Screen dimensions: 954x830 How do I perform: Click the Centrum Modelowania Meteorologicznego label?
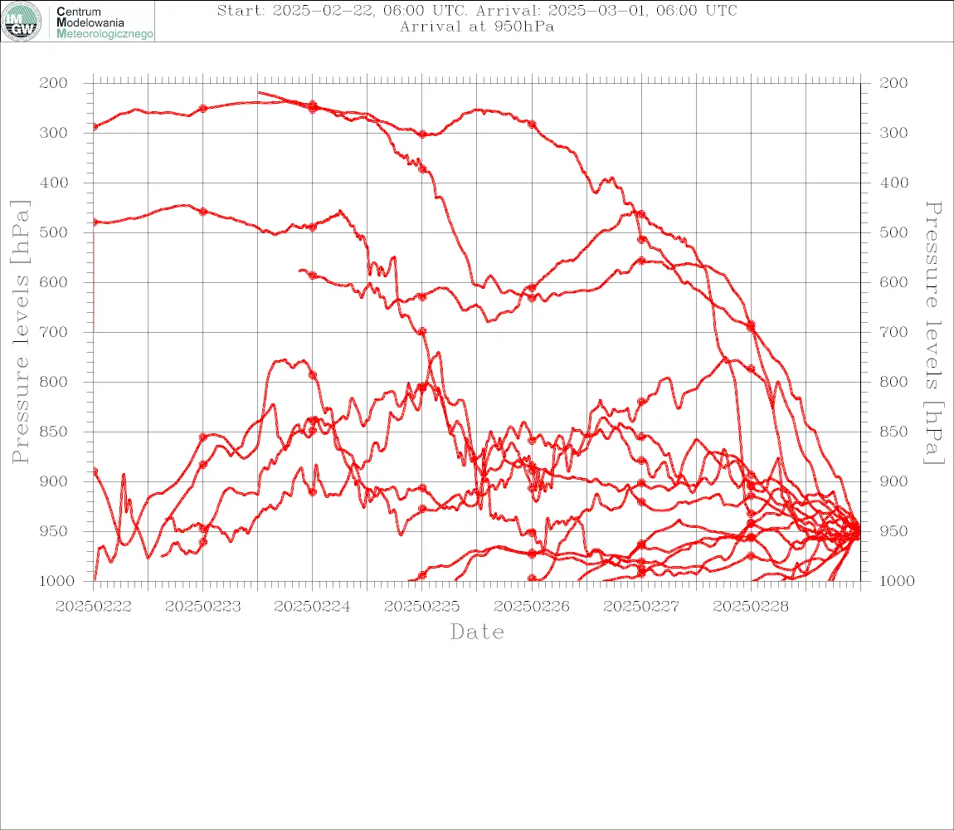pyautogui.click(x=104, y=22)
